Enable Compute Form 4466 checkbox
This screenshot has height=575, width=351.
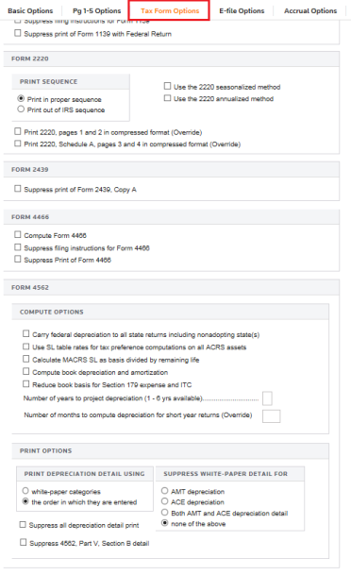click(x=18, y=235)
